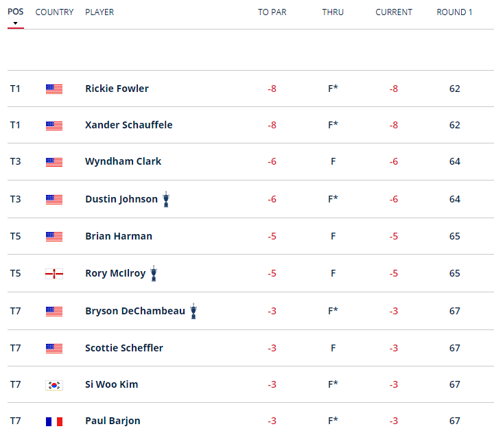Click the trophy icon beside Dustin Johnson
Viewport: 494px width, 431px height.
pyautogui.click(x=166, y=200)
